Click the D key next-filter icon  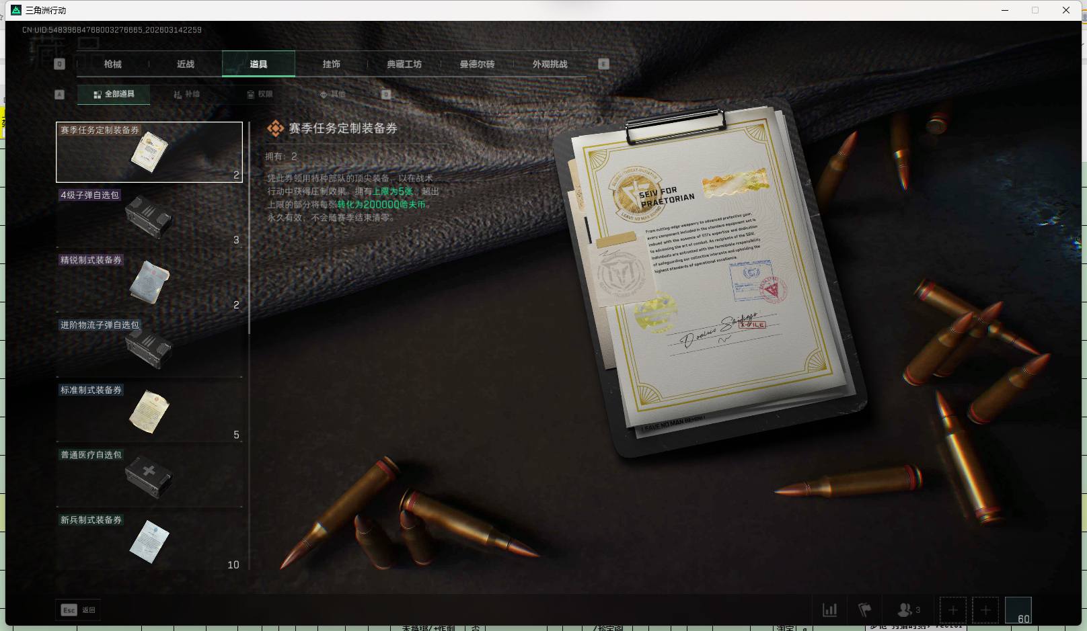[x=386, y=95]
